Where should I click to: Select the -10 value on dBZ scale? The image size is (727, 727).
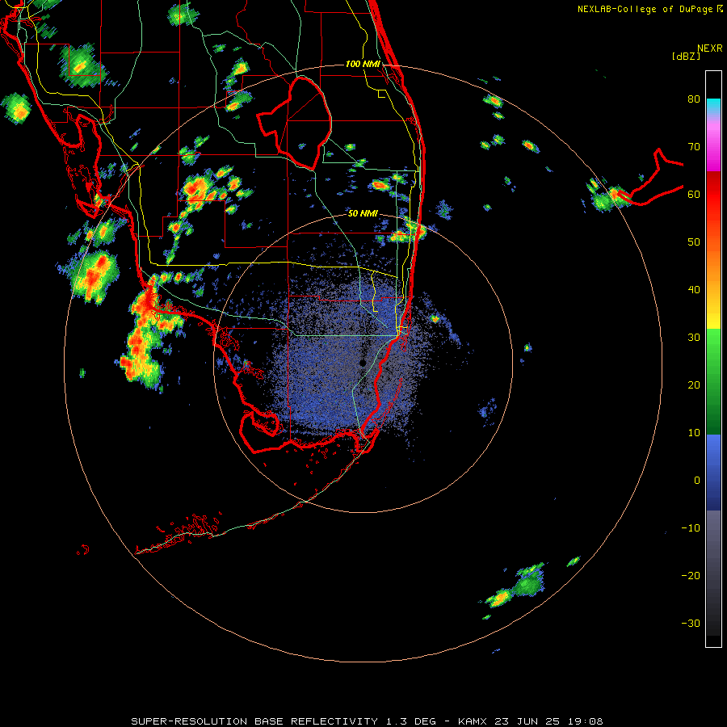[x=691, y=528]
